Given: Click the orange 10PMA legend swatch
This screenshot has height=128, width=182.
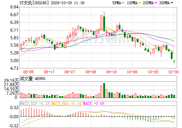Looking at the screenshot, I should tap(140, 3).
